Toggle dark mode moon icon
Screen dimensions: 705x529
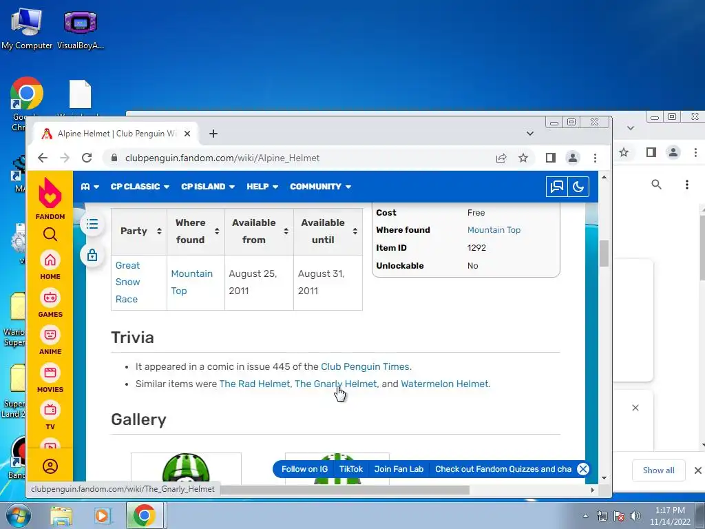[x=578, y=187]
